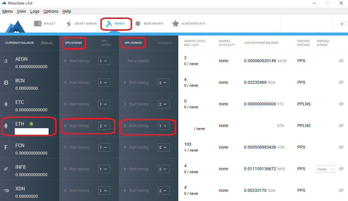Open ETC GPU intensity dropdown
The width and height of the screenshot is (348, 201).
click(163, 104)
